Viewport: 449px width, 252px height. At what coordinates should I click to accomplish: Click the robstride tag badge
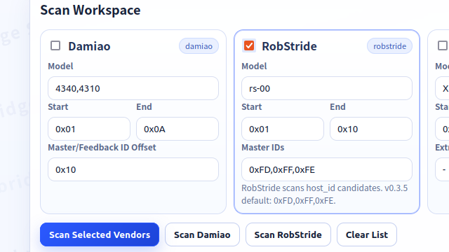click(390, 46)
